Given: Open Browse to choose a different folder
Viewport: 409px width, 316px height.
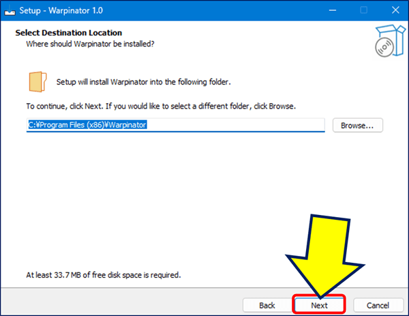Looking at the screenshot, I should (358, 126).
